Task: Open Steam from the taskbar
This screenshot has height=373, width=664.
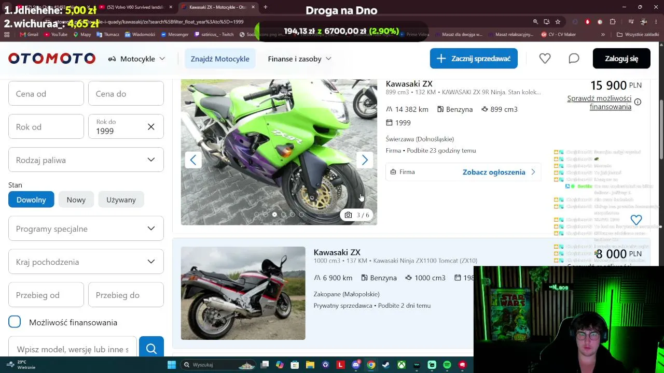Action: coord(386,365)
